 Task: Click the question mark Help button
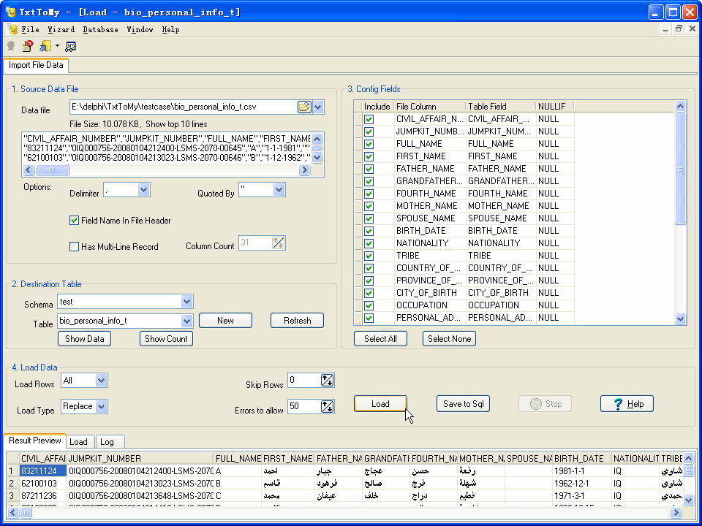tap(627, 404)
